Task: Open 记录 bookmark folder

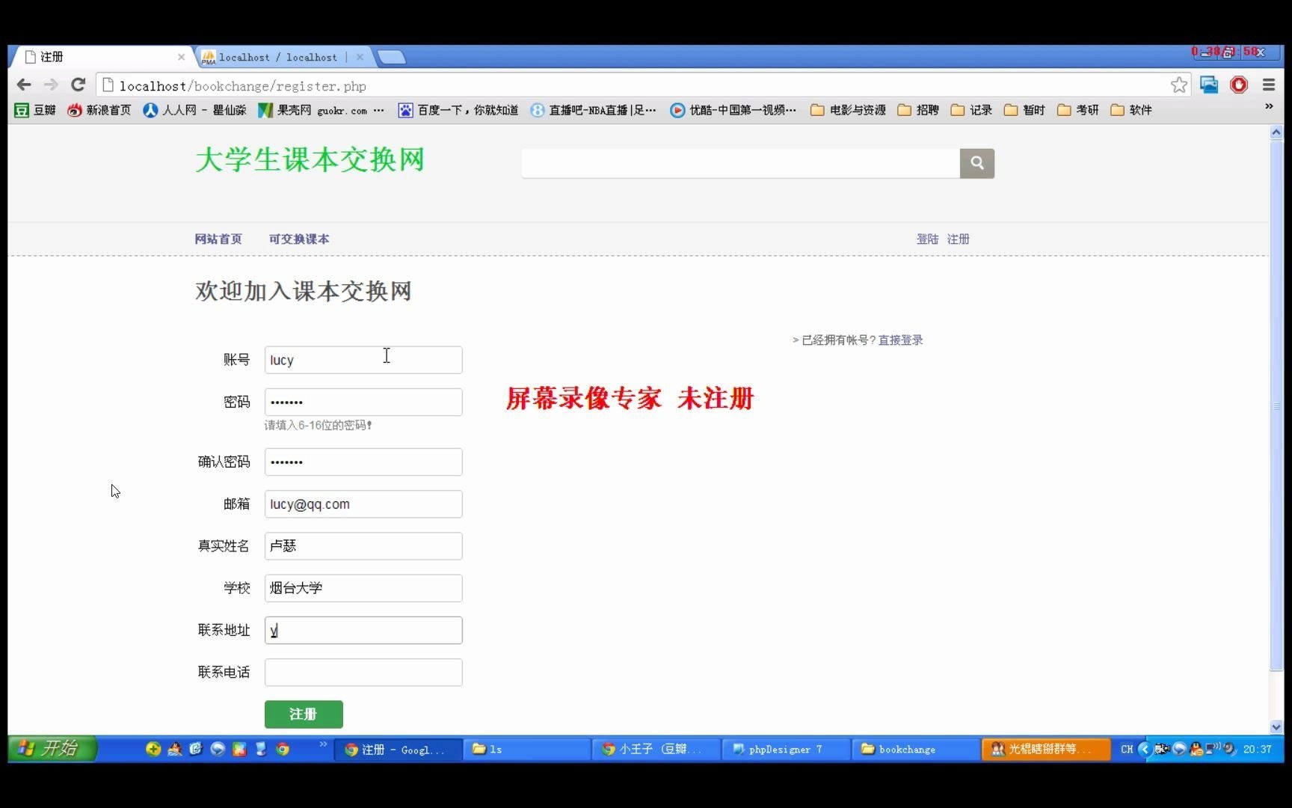Action: 971,110
